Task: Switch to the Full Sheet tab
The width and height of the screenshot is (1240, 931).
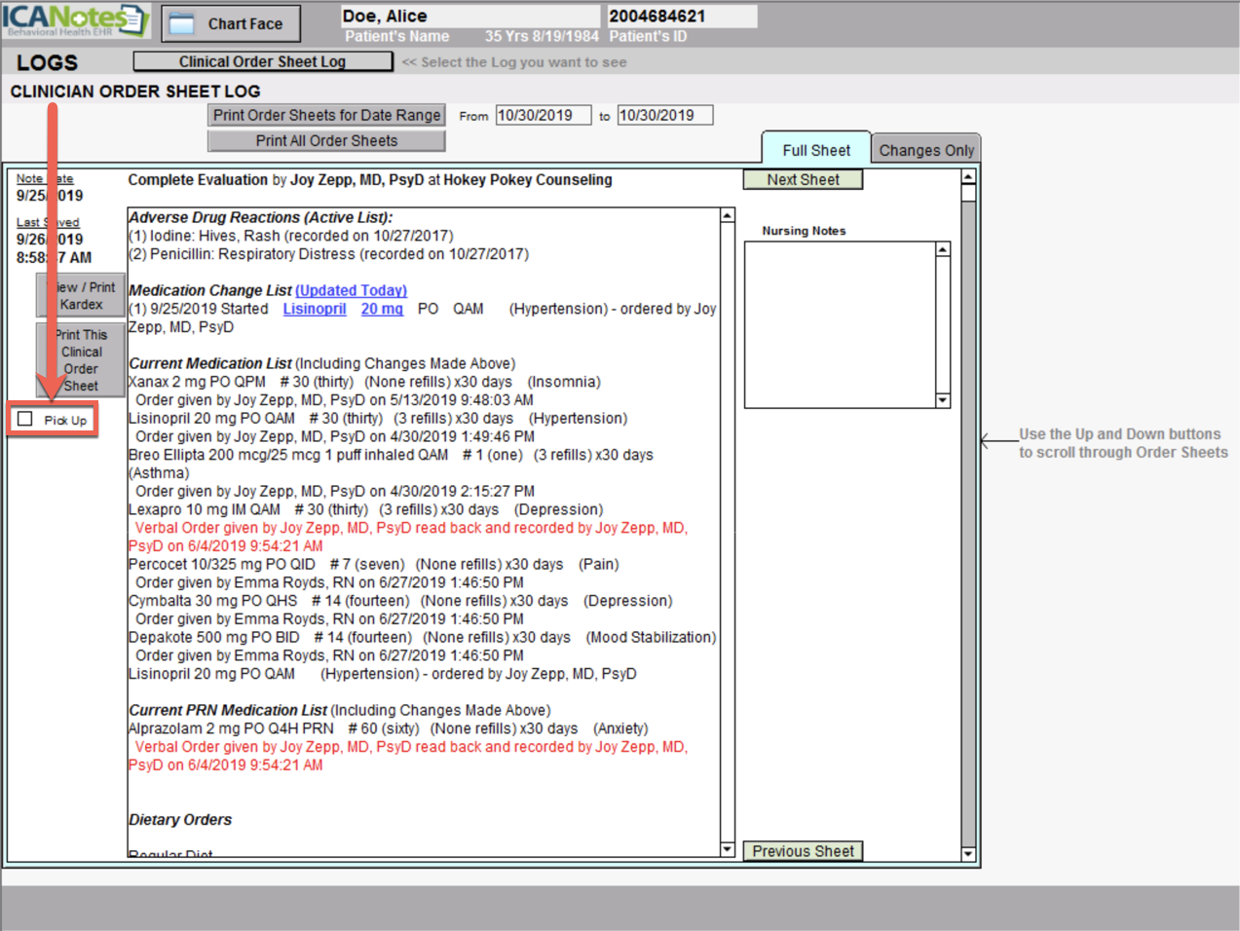Action: (815, 150)
